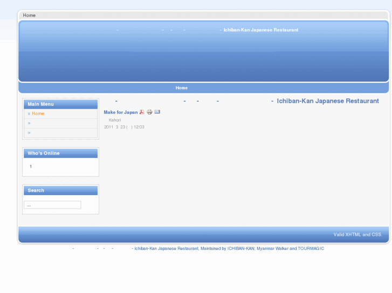Select Home in the Main Menu
The width and height of the screenshot is (392, 293).
pos(38,113)
